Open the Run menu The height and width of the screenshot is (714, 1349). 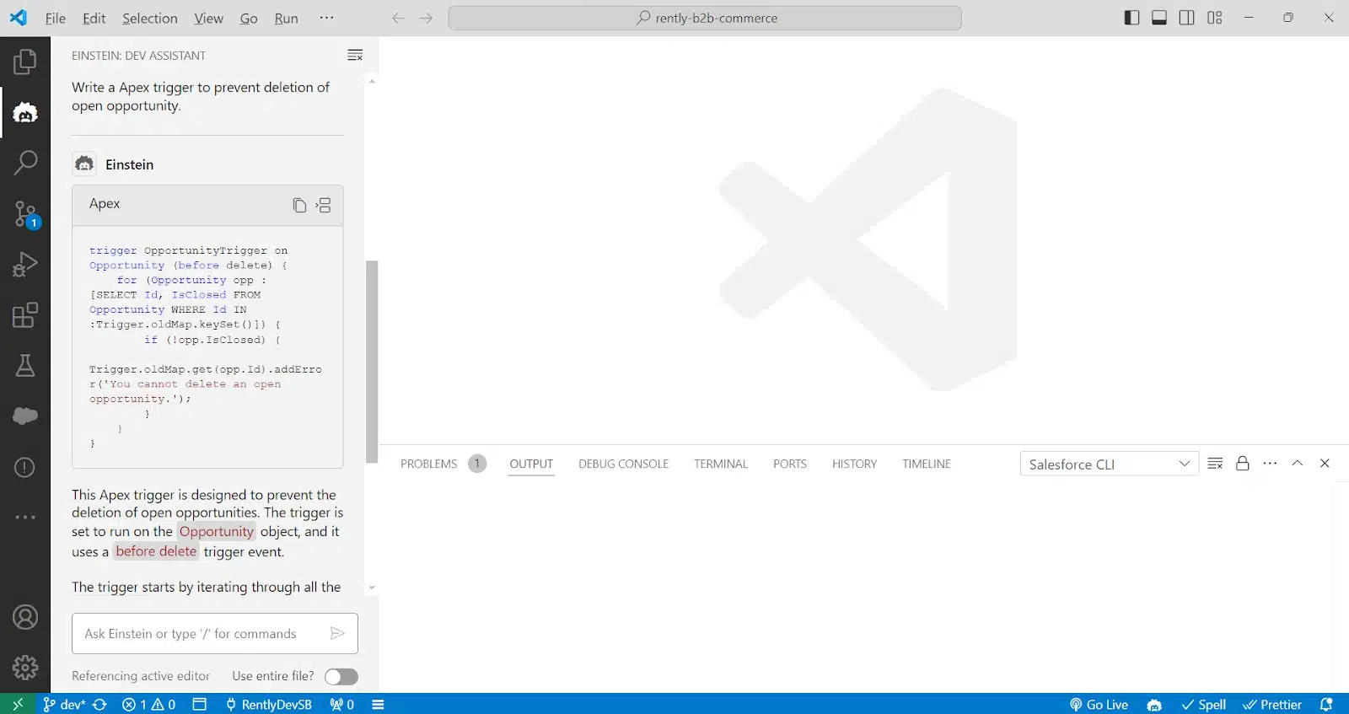point(287,18)
